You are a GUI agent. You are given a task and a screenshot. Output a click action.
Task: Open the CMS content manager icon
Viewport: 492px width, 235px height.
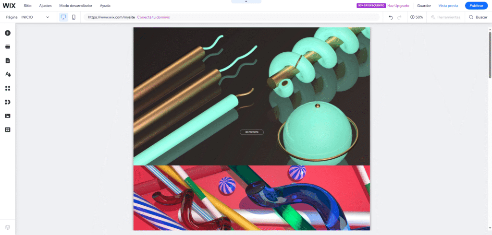point(8,129)
